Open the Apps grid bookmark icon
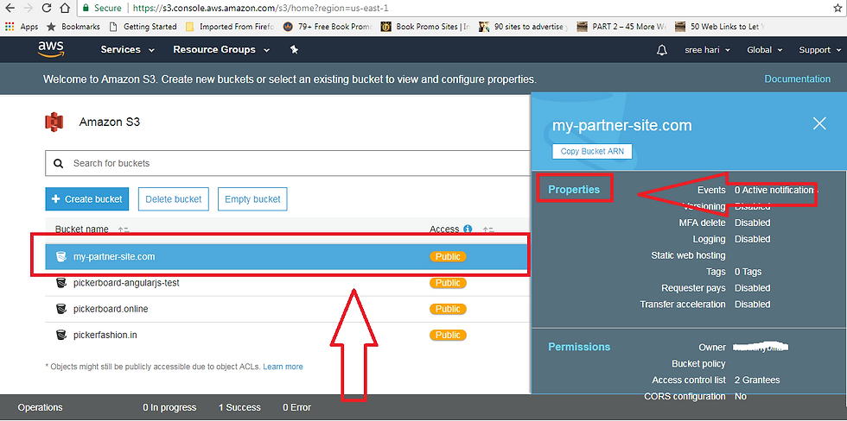Screen dimensions: 847x421 (9, 27)
